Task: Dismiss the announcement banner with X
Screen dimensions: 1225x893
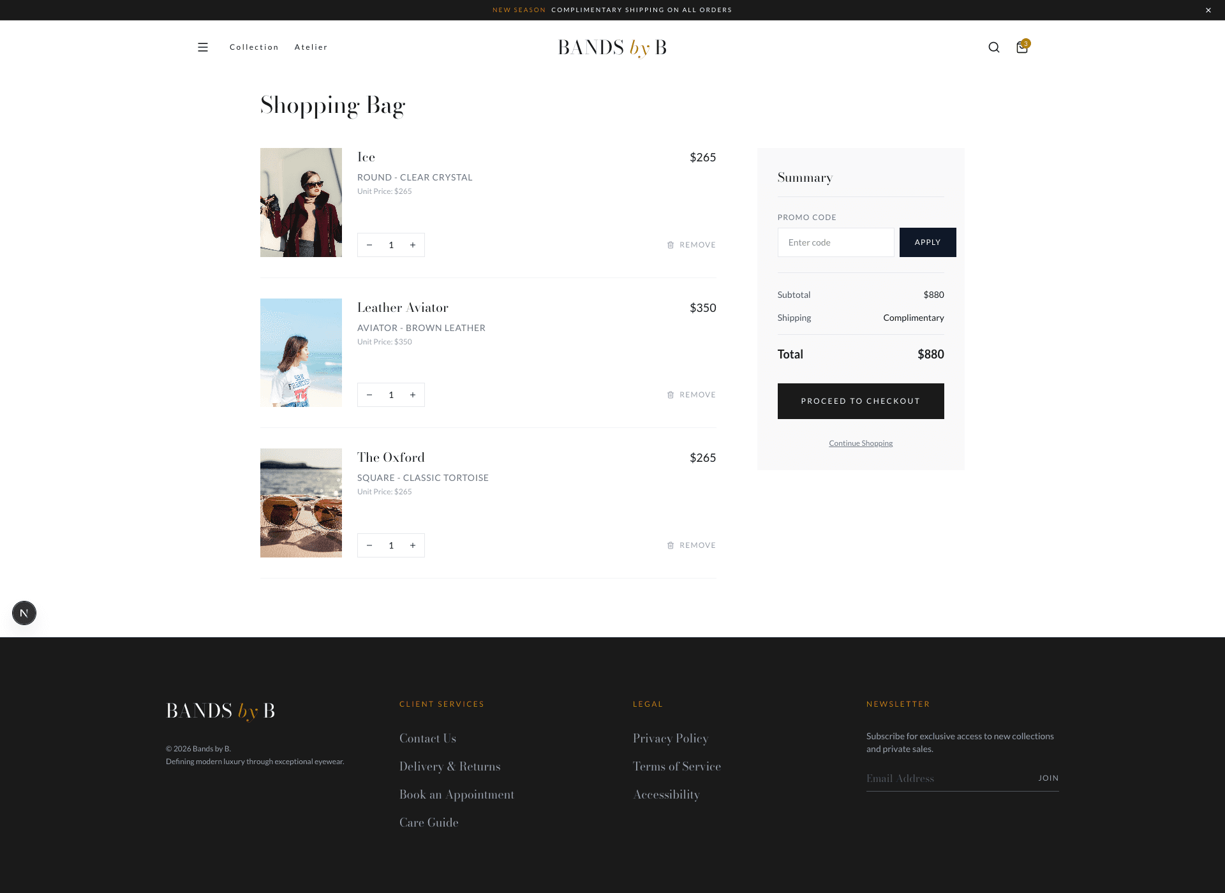Action: click(x=1208, y=10)
